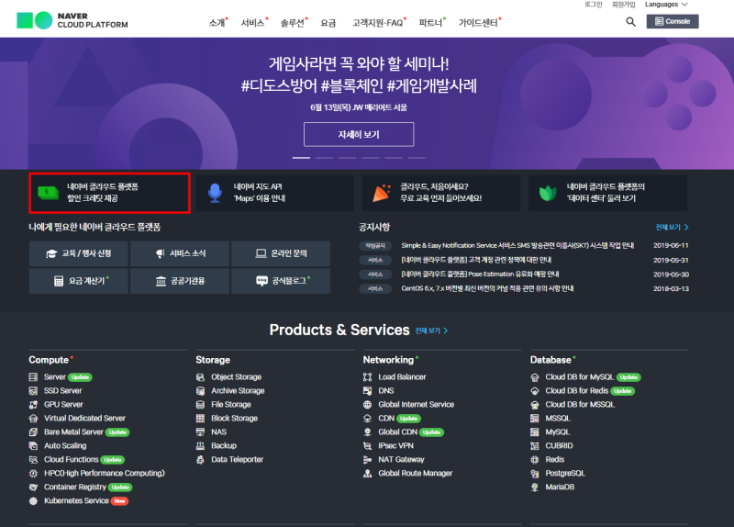Click the green leaf data center icon
Image resolution: width=734 pixels, height=527 pixels.
(x=548, y=193)
